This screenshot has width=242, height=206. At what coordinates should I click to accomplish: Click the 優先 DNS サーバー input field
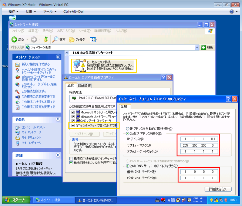point(199,172)
